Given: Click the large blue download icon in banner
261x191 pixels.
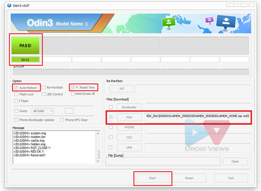Looking at the screenshot, I should [x=226, y=22].
